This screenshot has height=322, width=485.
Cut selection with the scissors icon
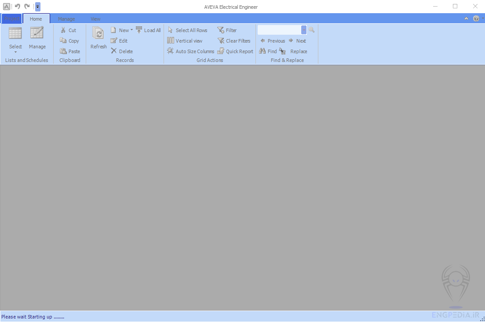coord(63,30)
